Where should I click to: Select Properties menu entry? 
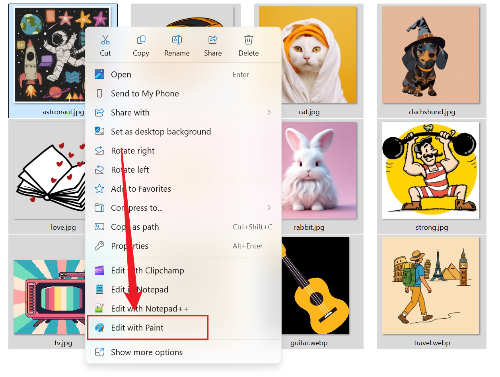click(x=183, y=246)
